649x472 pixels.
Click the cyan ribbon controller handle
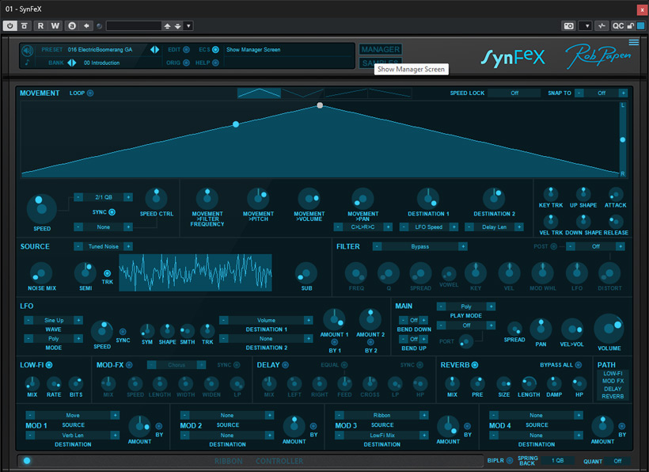coord(27,460)
